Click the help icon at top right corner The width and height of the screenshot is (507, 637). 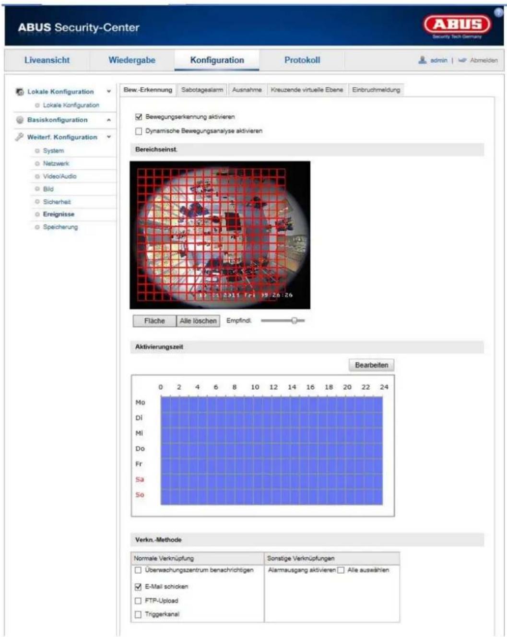pos(499,13)
